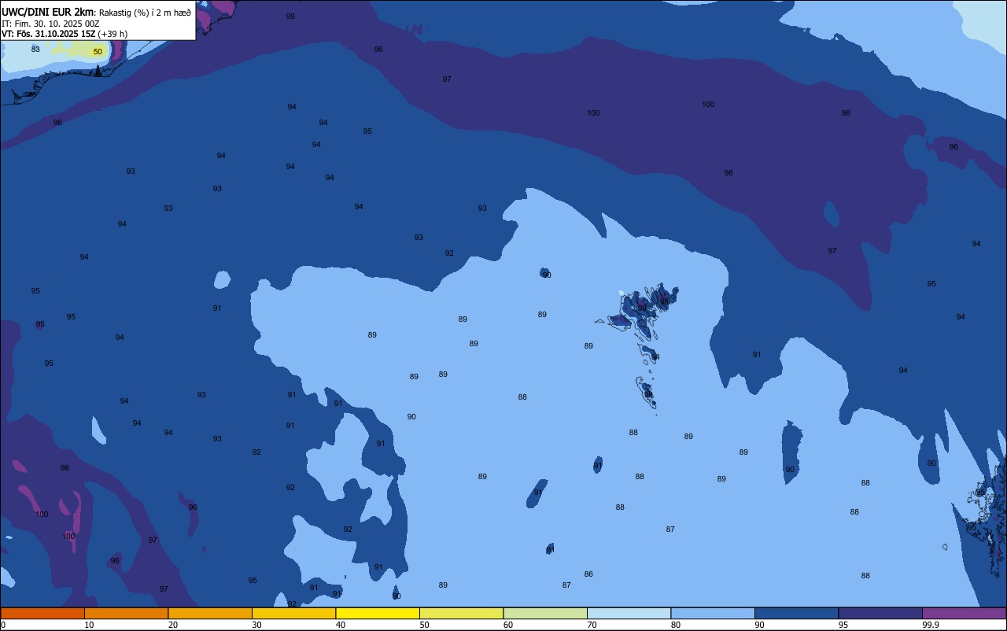This screenshot has width=1007, height=631.
Task: Select the 10–20 orange legend segment
Action: (x=126, y=613)
